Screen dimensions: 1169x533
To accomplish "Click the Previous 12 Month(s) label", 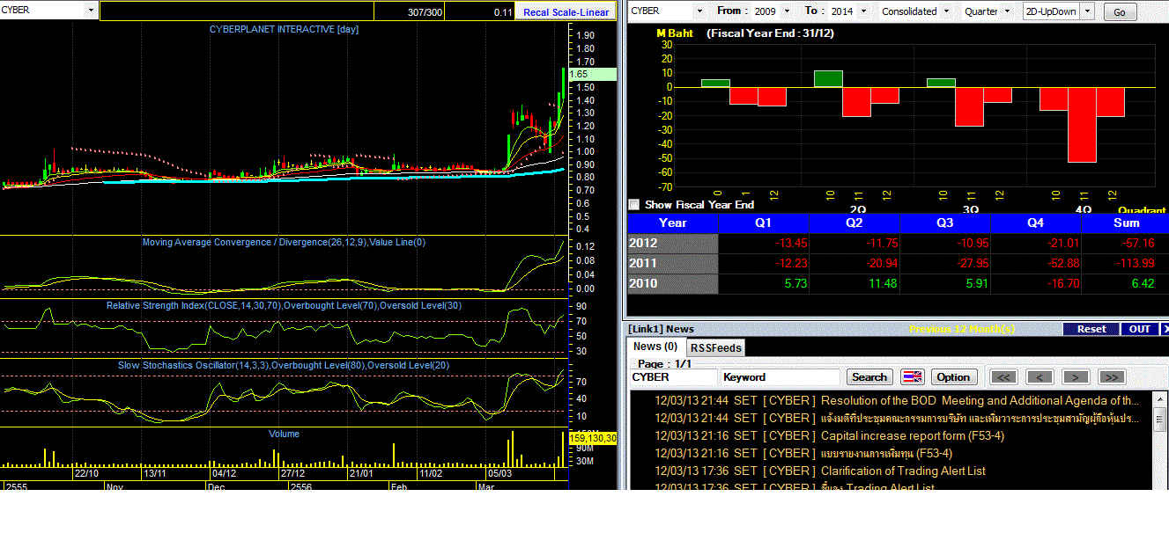I will click(962, 329).
